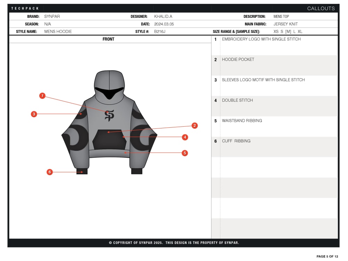Image resolution: width=348 pixels, height=261 pixels.
Task: Click the Synpar copyright footer text
Action: click(x=174, y=243)
